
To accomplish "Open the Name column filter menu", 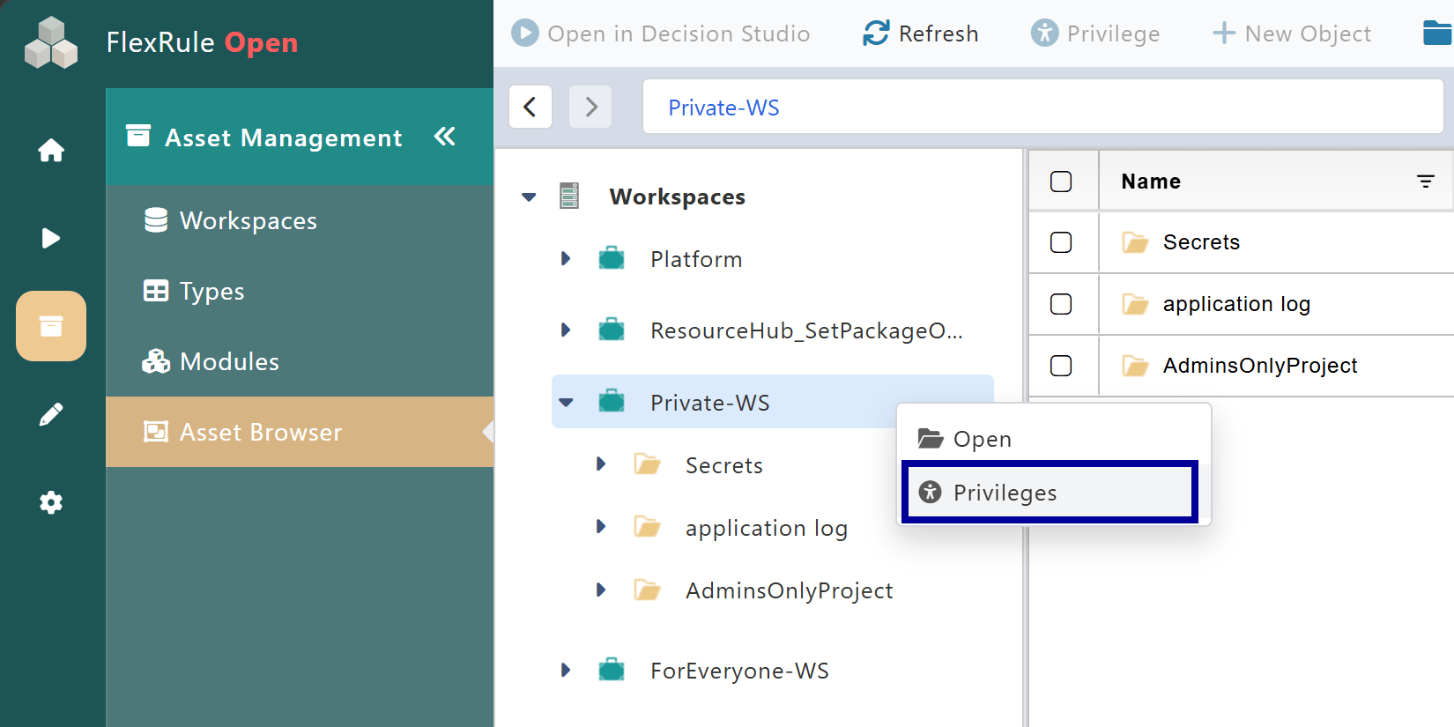I will click(x=1426, y=182).
